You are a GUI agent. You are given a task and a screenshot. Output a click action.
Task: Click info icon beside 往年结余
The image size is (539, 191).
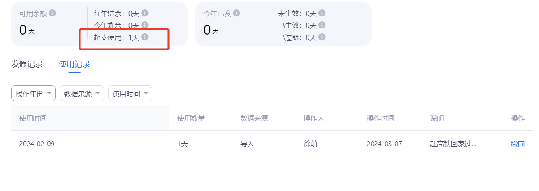(145, 13)
